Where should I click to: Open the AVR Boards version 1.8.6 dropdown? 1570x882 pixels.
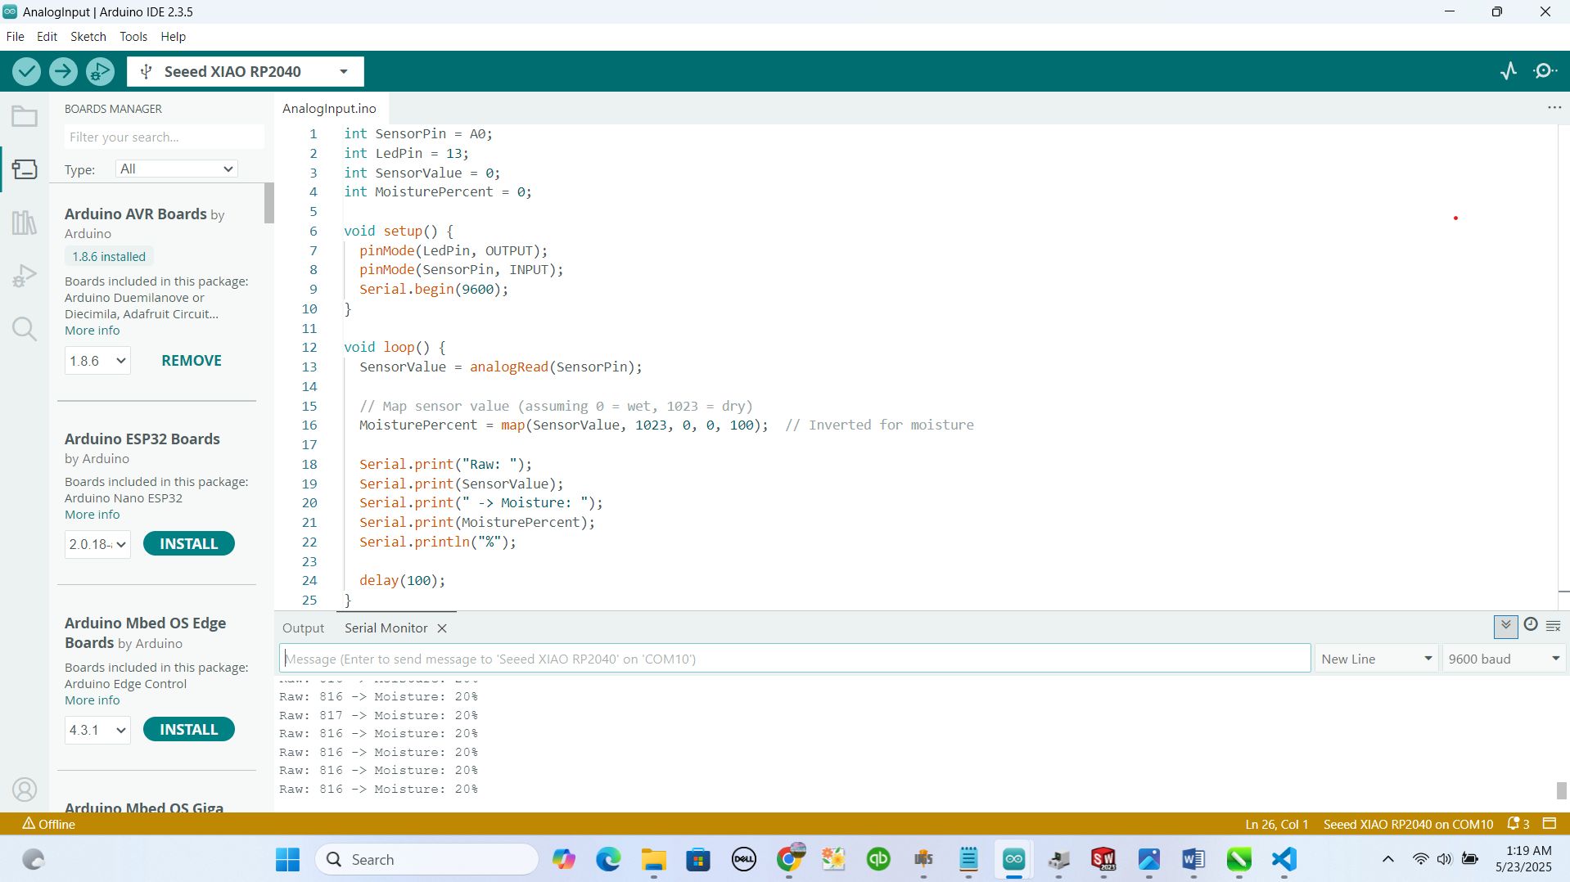point(97,361)
